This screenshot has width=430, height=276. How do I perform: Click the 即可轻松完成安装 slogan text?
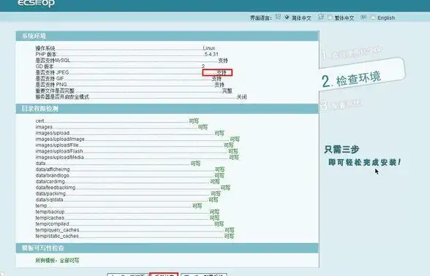[x=364, y=162]
